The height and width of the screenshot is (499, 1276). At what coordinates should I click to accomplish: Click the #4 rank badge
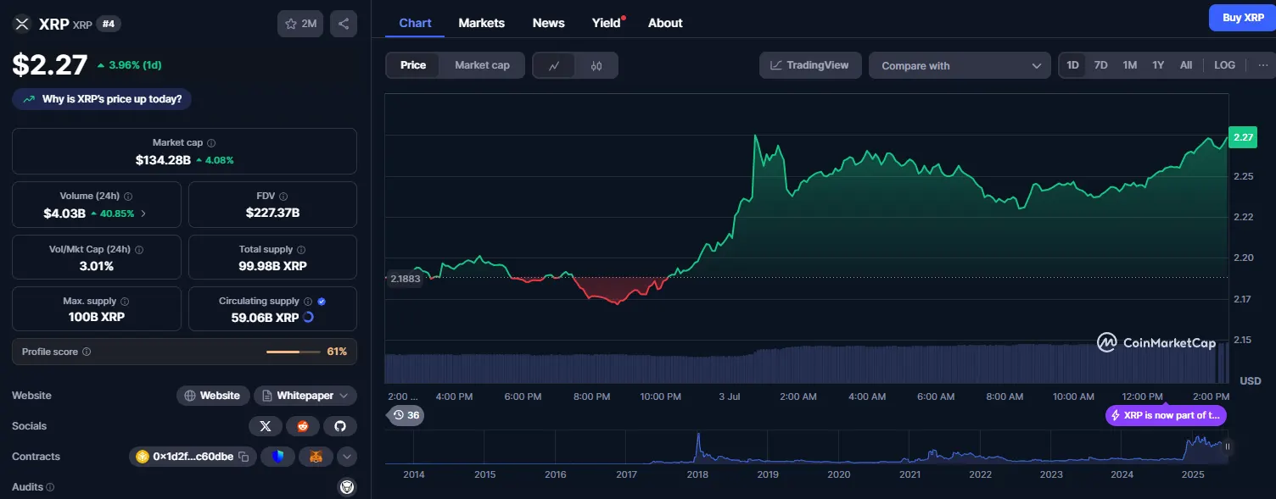(x=109, y=24)
